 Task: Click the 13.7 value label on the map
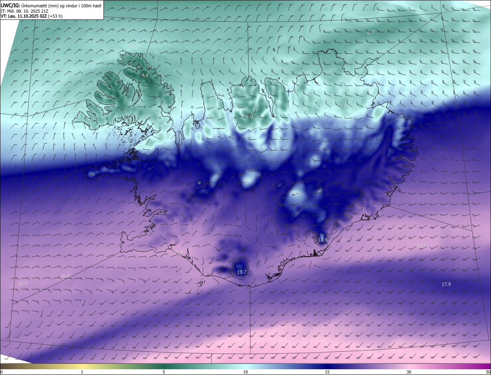click(x=241, y=272)
